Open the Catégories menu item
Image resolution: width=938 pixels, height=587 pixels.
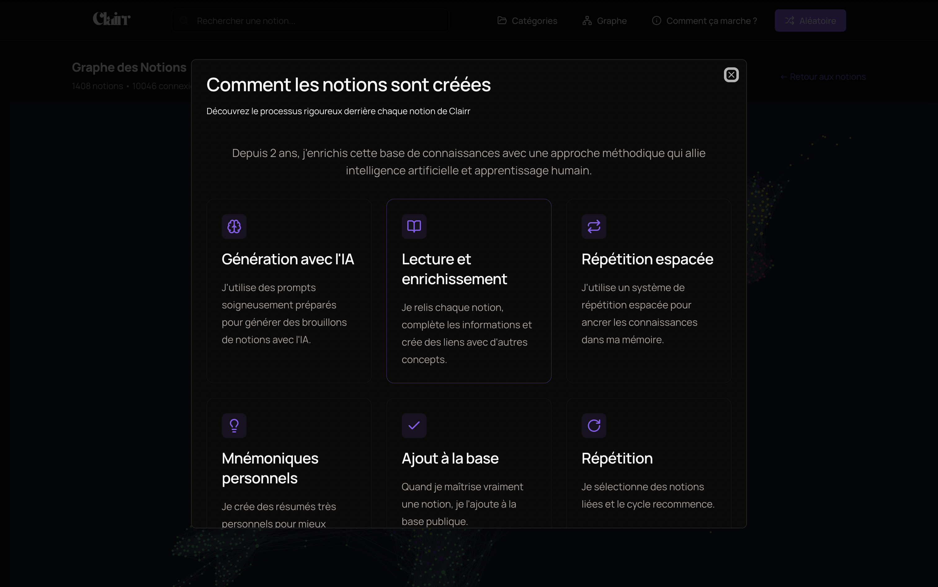[x=534, y=21]
